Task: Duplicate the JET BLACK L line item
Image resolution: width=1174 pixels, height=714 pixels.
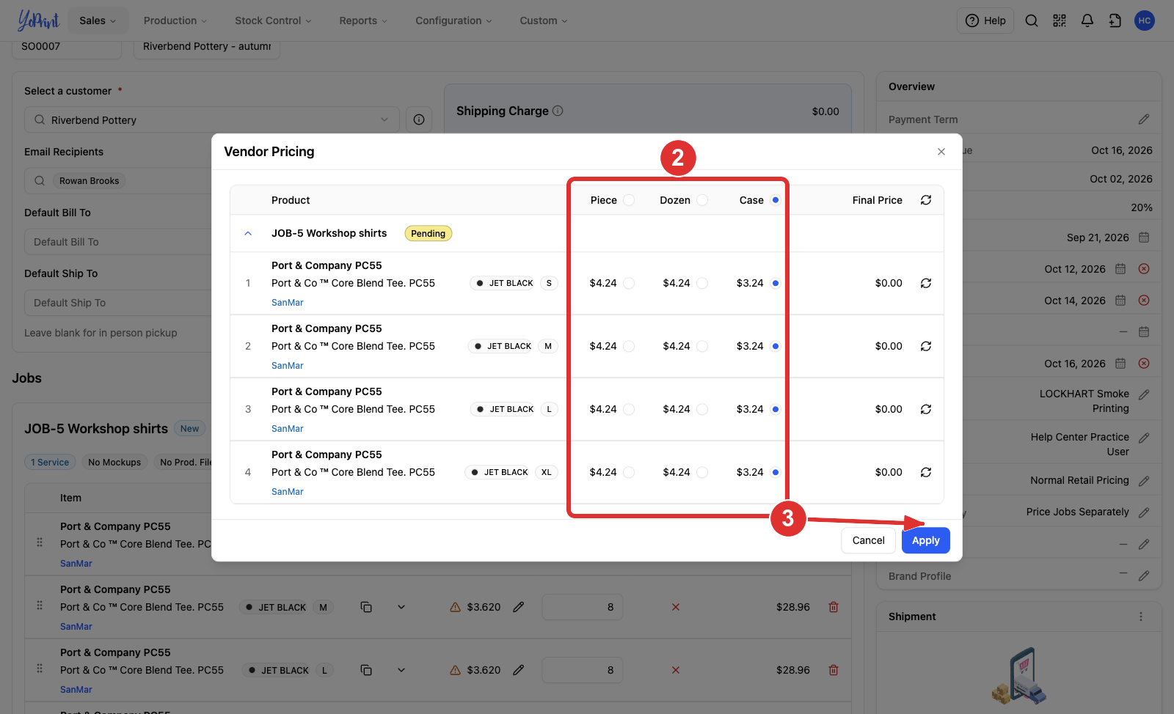Action: [x=366, y=670]
